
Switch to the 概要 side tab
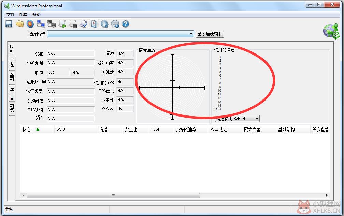12,49
